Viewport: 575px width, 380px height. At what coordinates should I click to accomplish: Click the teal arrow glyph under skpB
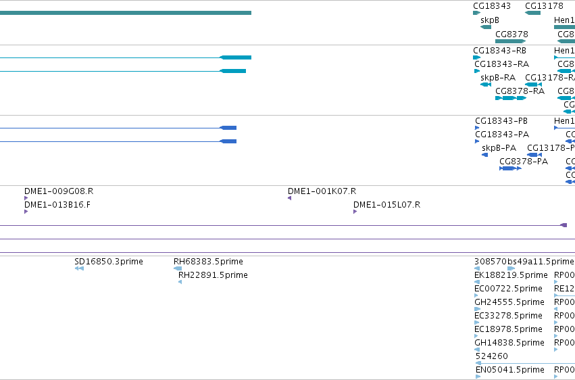coord(486,27)
